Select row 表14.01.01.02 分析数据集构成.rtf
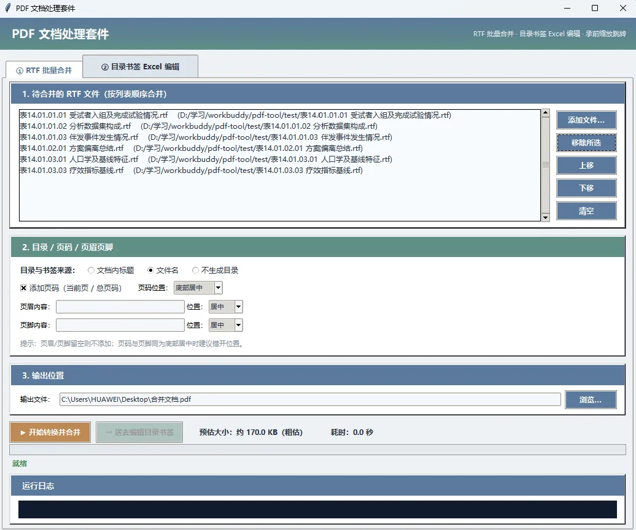This screenshot has width=636, height=530. click(280, 126)
